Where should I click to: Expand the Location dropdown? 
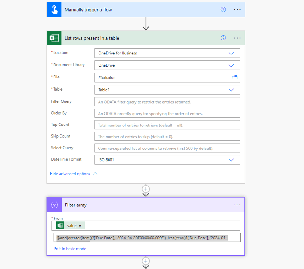pyautogui.click(x=231, y=53)
